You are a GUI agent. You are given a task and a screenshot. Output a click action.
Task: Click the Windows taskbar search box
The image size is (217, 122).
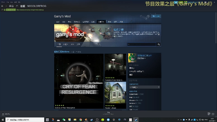tap(25, 120)
